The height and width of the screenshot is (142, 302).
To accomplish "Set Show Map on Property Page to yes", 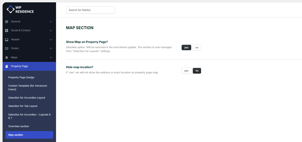I will point(186,47).
